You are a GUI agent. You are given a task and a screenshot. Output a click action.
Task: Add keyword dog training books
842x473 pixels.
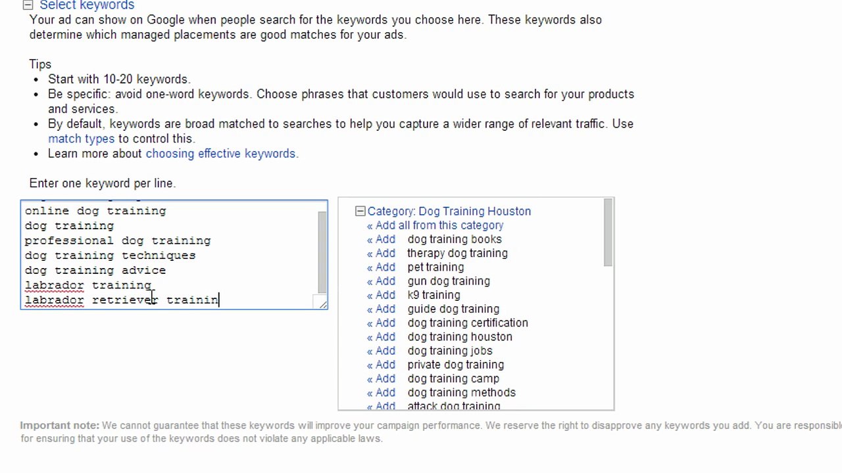(381, 239)
